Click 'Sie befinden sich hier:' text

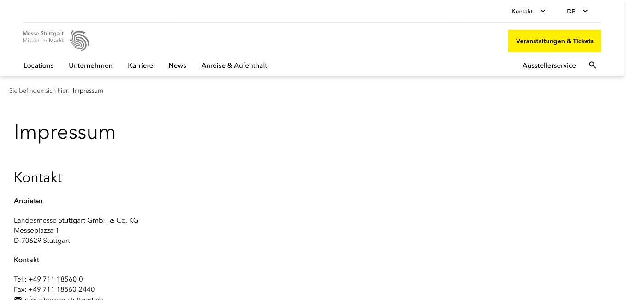pos(39,91)
